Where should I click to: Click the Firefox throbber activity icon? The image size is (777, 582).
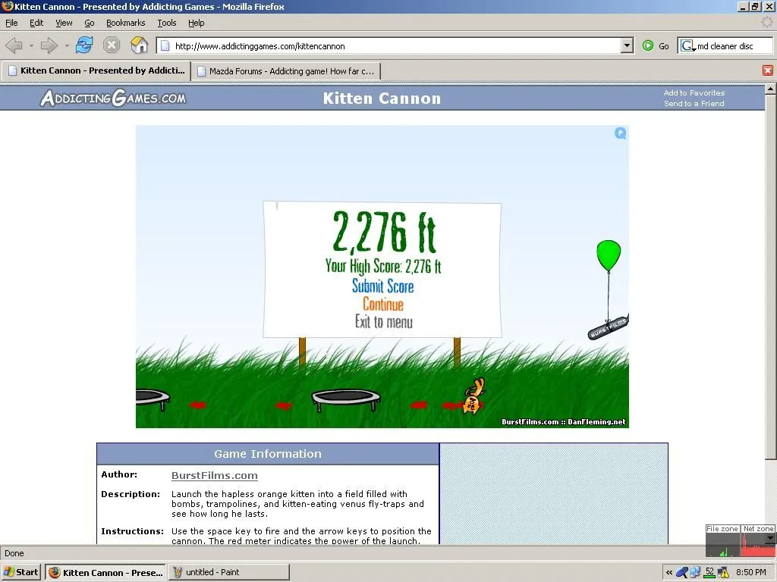tap(766, 22)
